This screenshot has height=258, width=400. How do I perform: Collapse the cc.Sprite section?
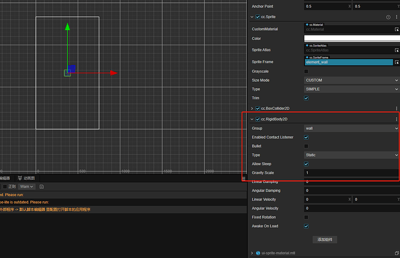pos(252,17)
